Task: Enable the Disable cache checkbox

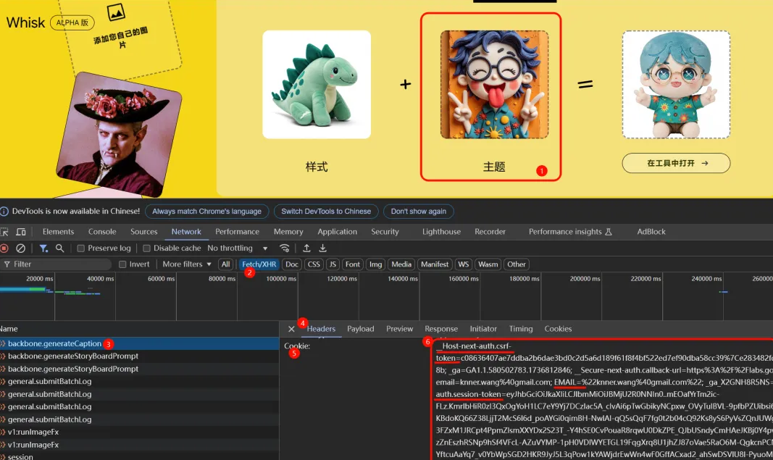Action: pos(146,248)
